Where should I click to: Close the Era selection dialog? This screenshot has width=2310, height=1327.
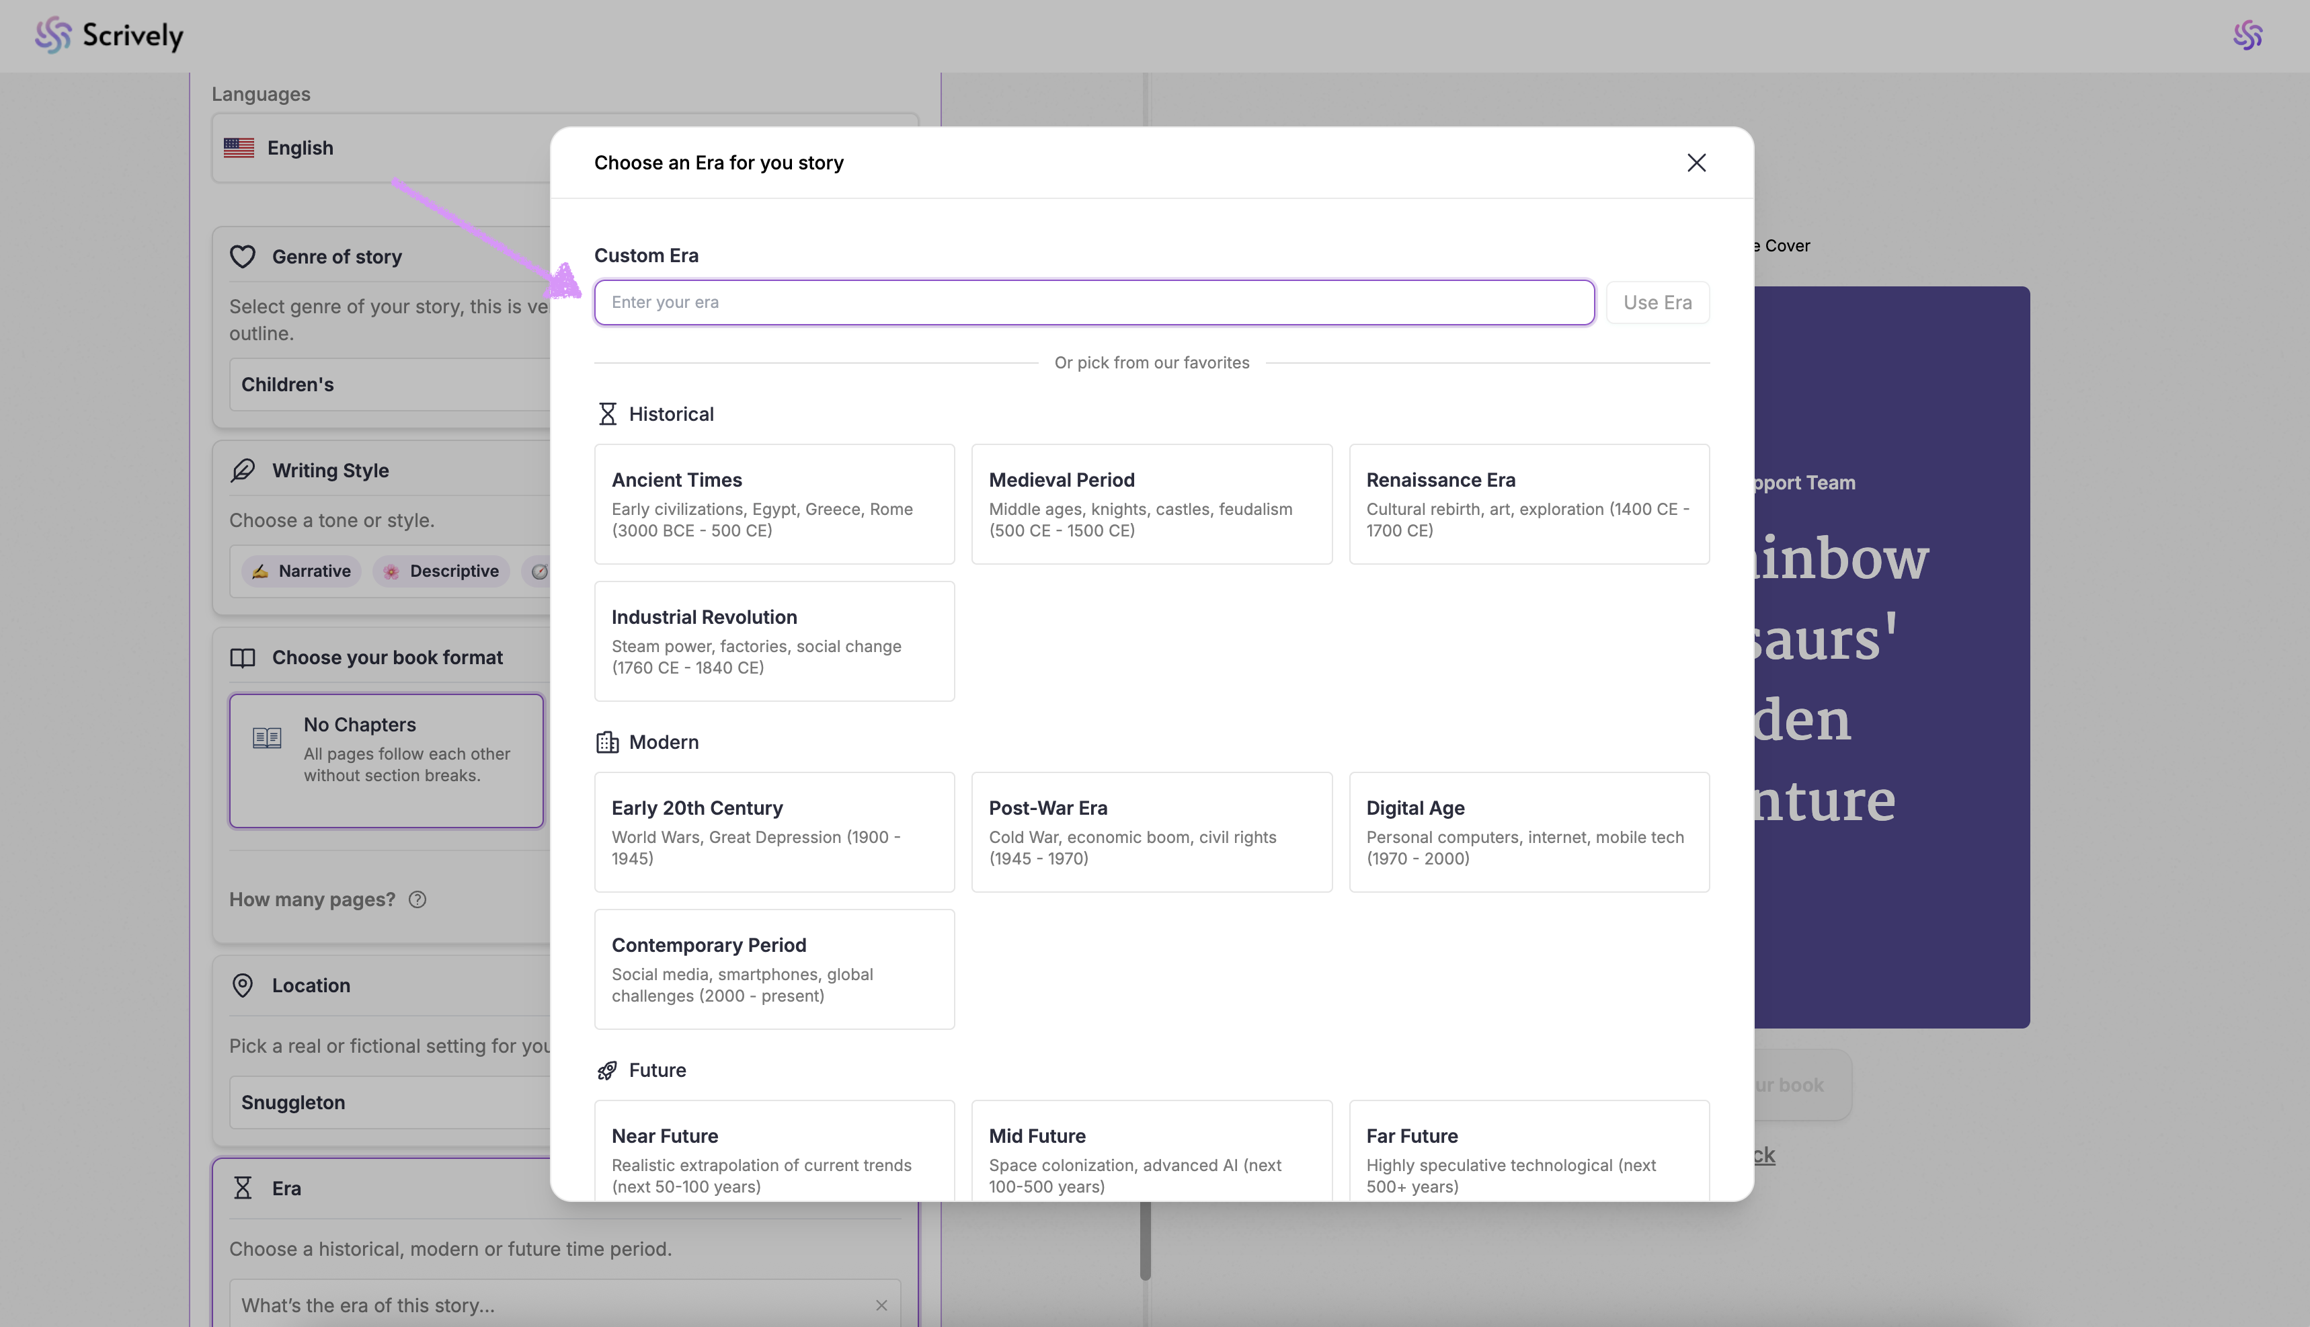[x=1696, y=162]
